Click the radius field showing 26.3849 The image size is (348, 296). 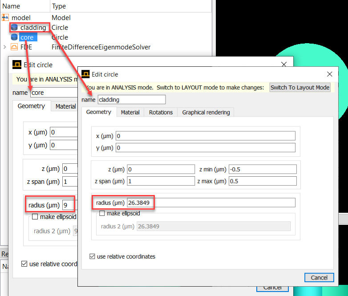tap(211, 203)
